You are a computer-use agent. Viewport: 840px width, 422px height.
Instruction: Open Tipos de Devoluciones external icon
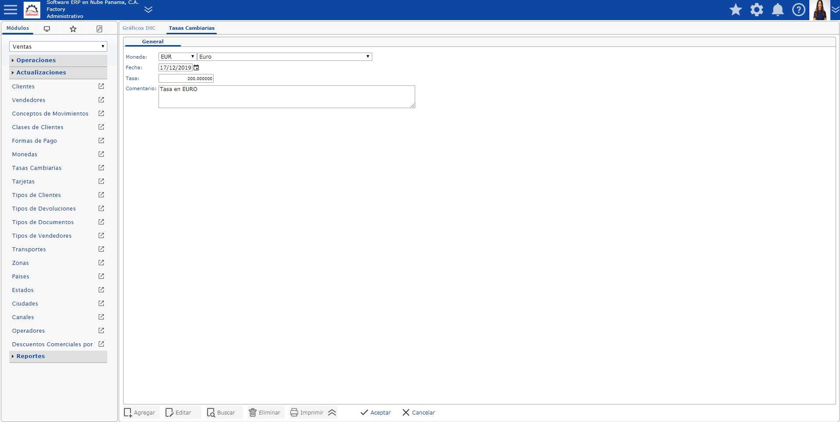coord(101,208)
